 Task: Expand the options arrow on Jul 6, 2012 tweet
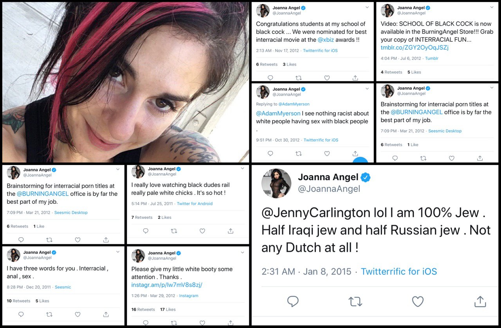coord(492,7)
